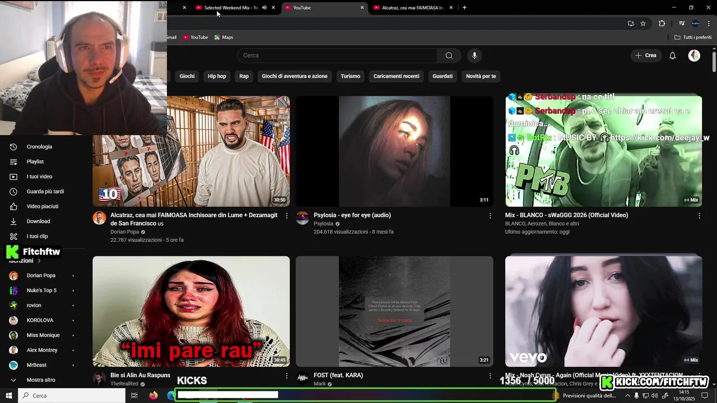Open Dorian Popa subscription in sidebar
This screenshot has height=403, width=717.
(40, 275)
